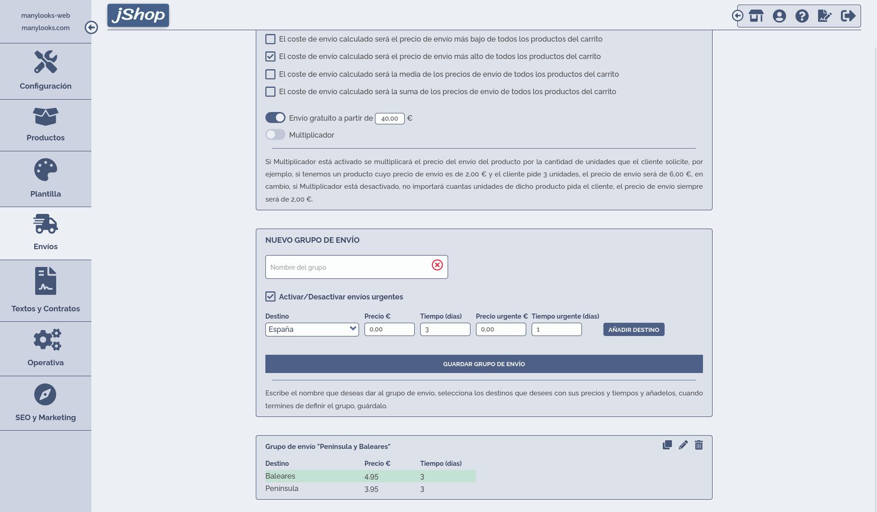Enable the Multiplicador switch
This screenshot has height=512, width=877.
click(275, 135)
